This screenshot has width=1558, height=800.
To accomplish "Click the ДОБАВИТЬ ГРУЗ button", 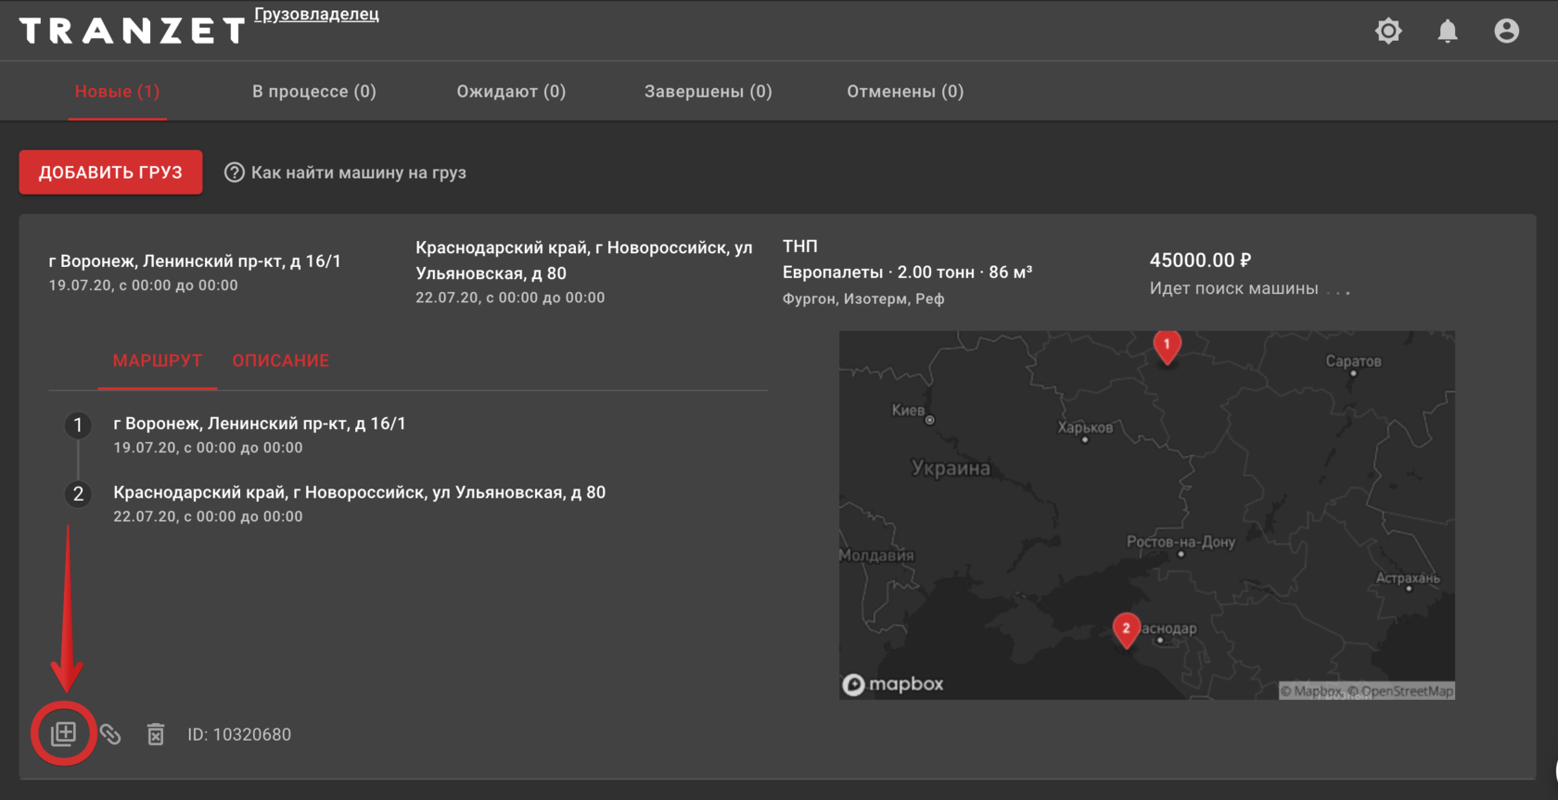I will (x=111, y=172).
